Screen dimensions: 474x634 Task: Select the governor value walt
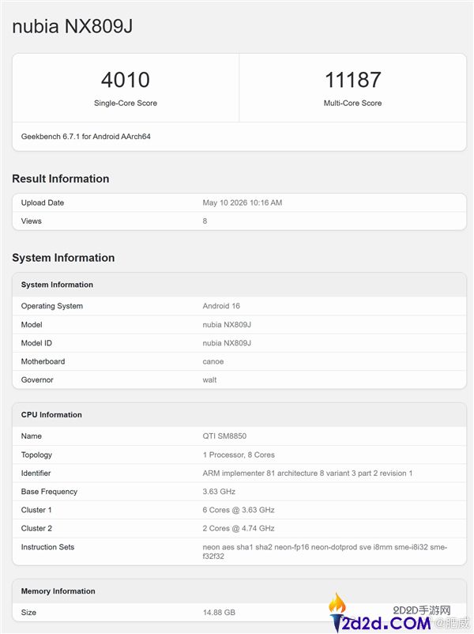[209, 380]
